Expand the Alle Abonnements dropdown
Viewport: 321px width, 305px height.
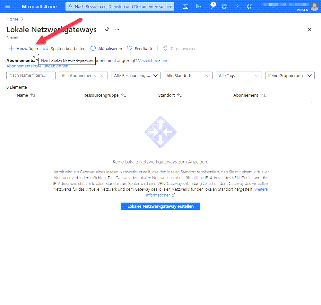83,75
